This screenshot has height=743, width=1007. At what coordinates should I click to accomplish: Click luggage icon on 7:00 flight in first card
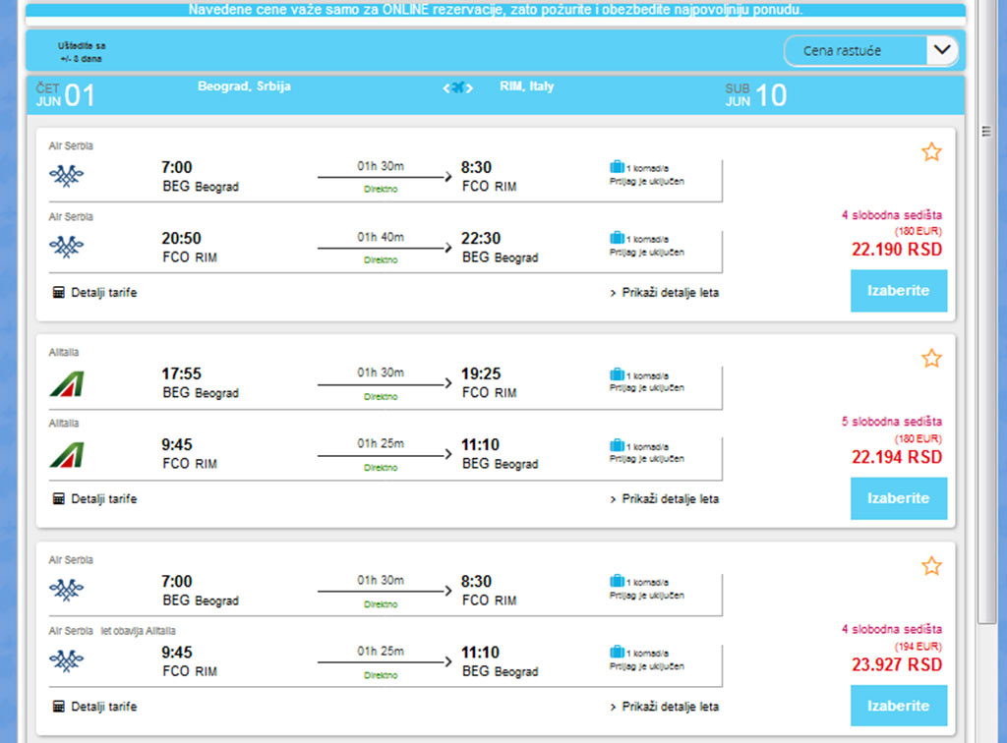[x=617, y=167]
